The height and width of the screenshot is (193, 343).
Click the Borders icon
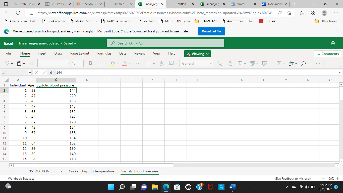coord(101,63)
